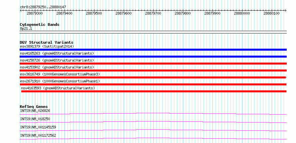Click the RefSeq Genes track title
This screenshot has width=296, height=143.
click(34, 107)
